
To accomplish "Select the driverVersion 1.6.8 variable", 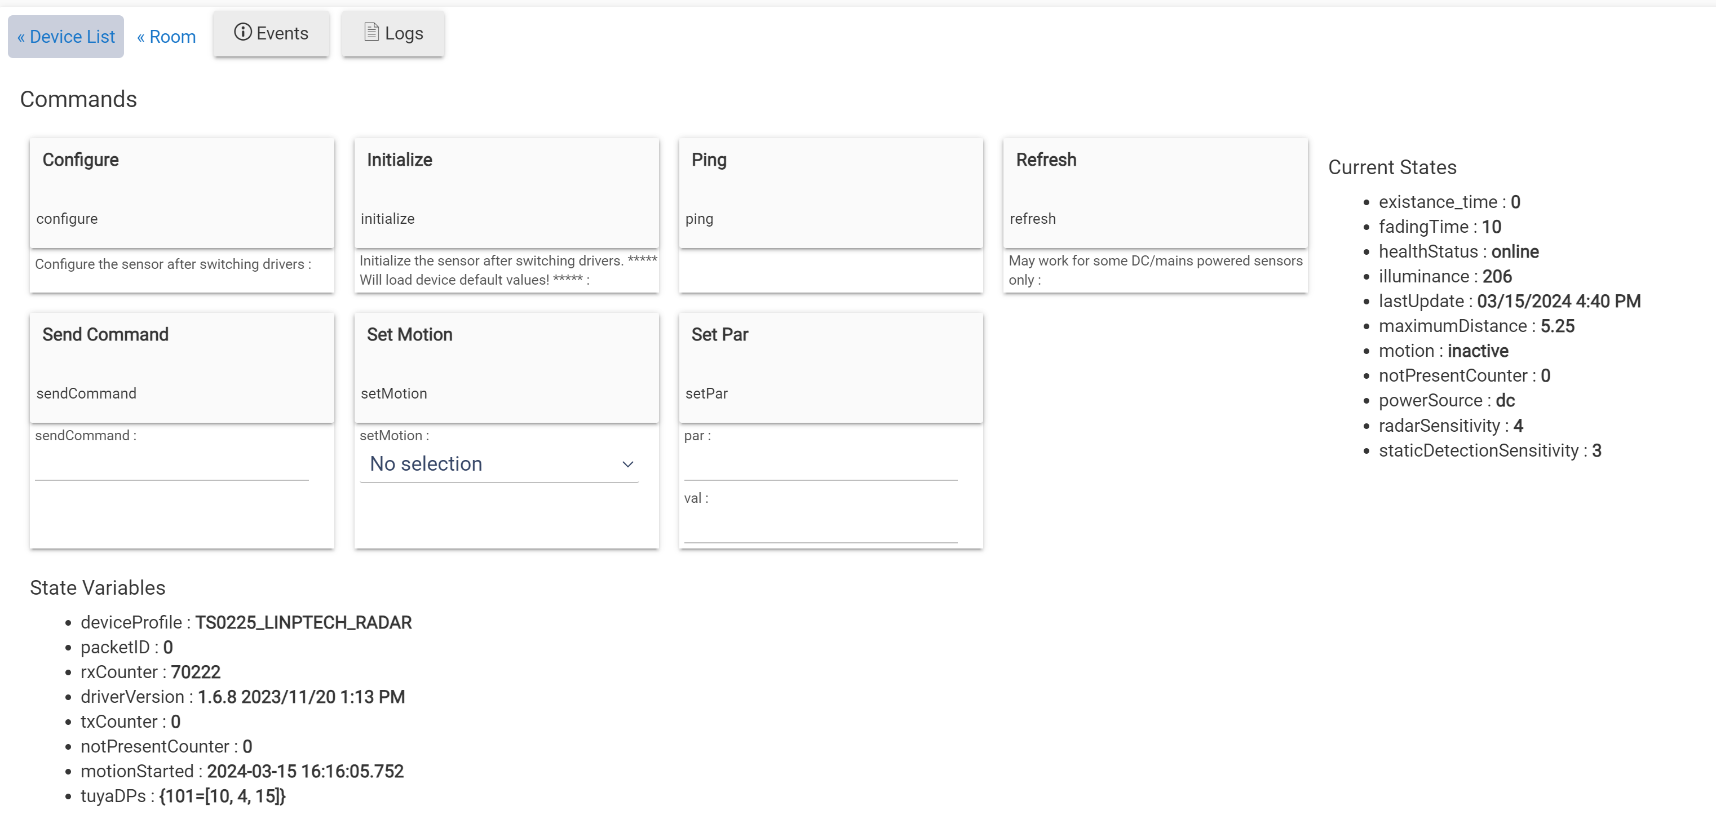I will (243, 697).
